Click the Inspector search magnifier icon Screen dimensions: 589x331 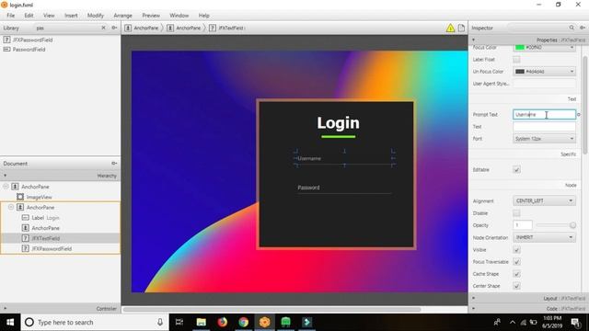[572, 28]
